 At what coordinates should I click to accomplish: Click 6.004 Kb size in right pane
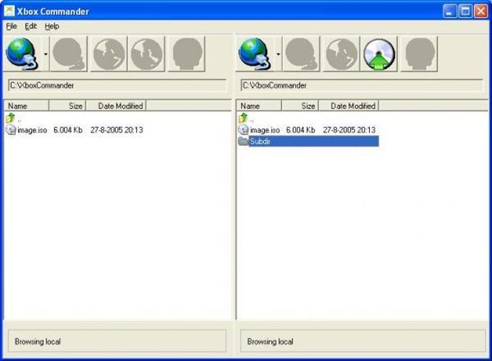pos(300,130)
